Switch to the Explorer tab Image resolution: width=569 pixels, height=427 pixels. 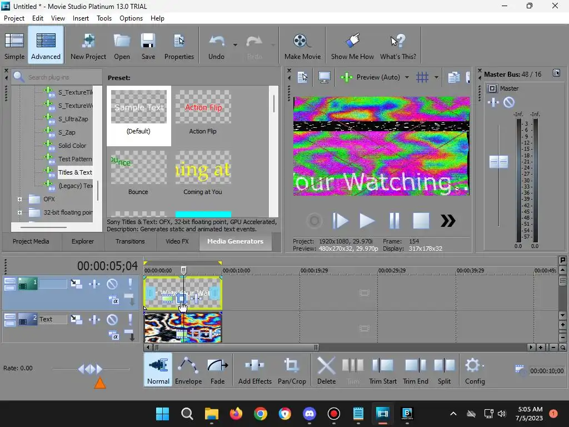[x=83, y=241]
